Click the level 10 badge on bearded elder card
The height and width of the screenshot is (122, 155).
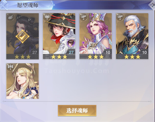click(144, 52)
